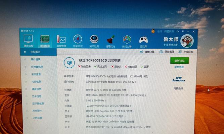Click the 8 GB ( 2666MHz ) memory value
Image resolution: width=224 pixels, height=134 pixels.
click(96, 100)
